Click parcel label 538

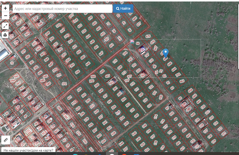click(x=113, y=134)
